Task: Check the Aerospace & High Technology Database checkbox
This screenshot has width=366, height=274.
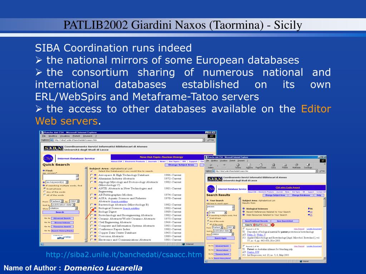Action: coord(91,175)
